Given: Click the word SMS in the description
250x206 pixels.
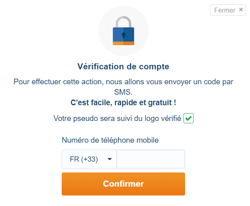Looking at the screenshot, I should coord(123,92).
